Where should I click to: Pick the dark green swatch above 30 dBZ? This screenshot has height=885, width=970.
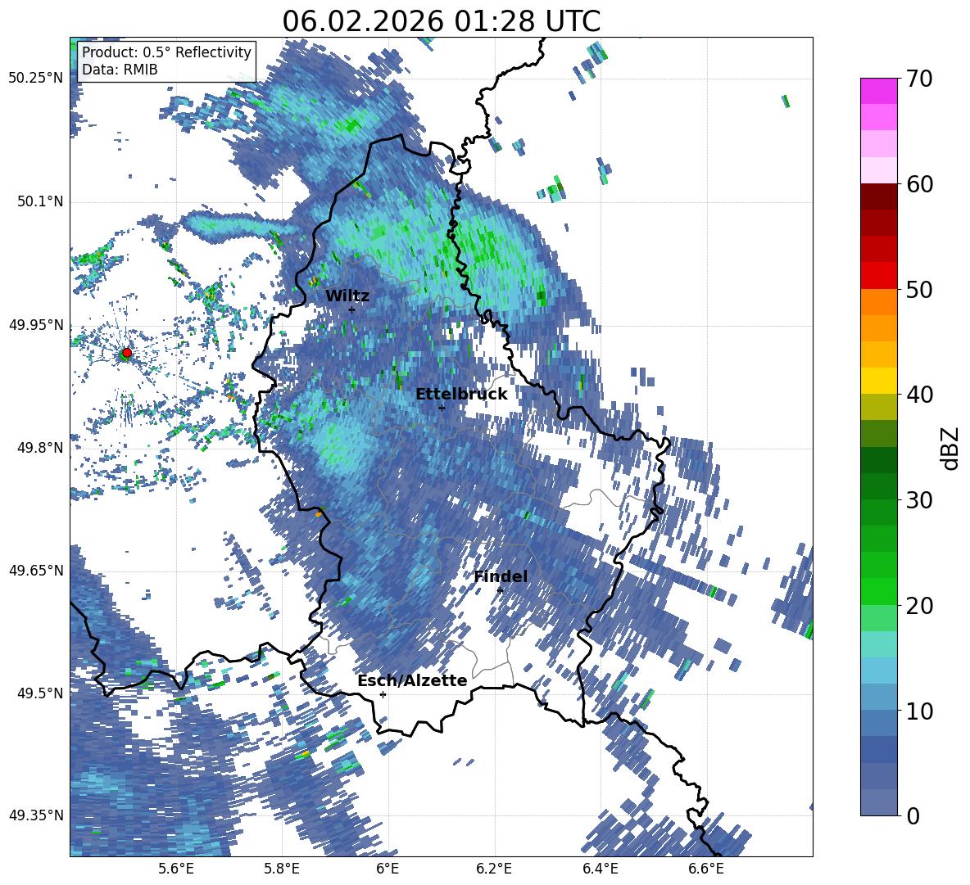coord(878,486)
